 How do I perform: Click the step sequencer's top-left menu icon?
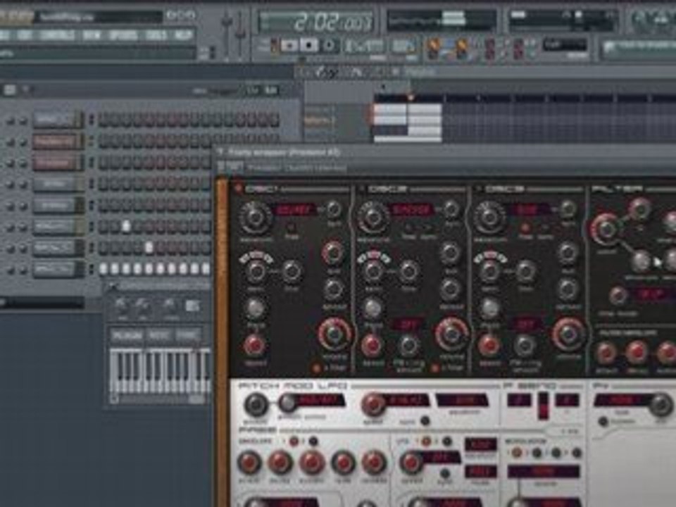[x=9, y=89]
